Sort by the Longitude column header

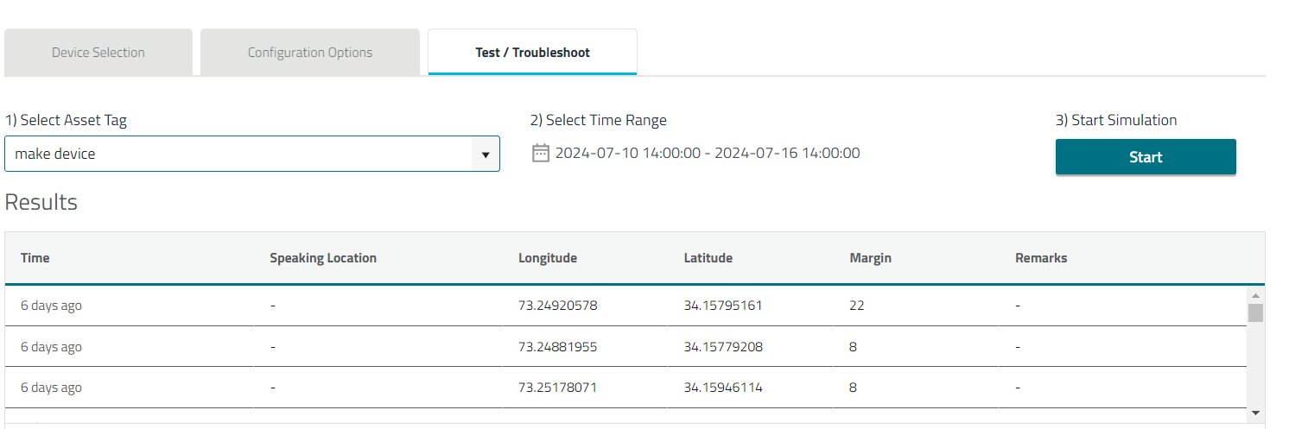point(548,258)
